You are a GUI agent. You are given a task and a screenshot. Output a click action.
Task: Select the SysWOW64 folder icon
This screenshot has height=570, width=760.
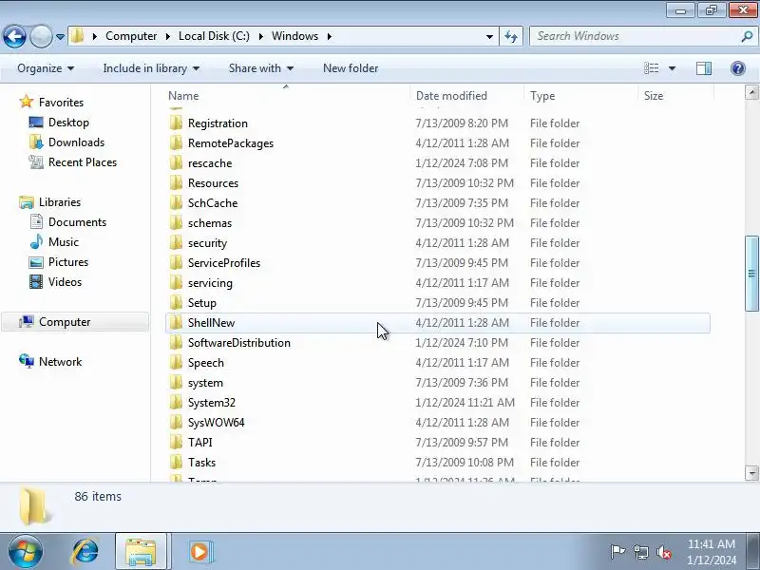click(177, 422)
